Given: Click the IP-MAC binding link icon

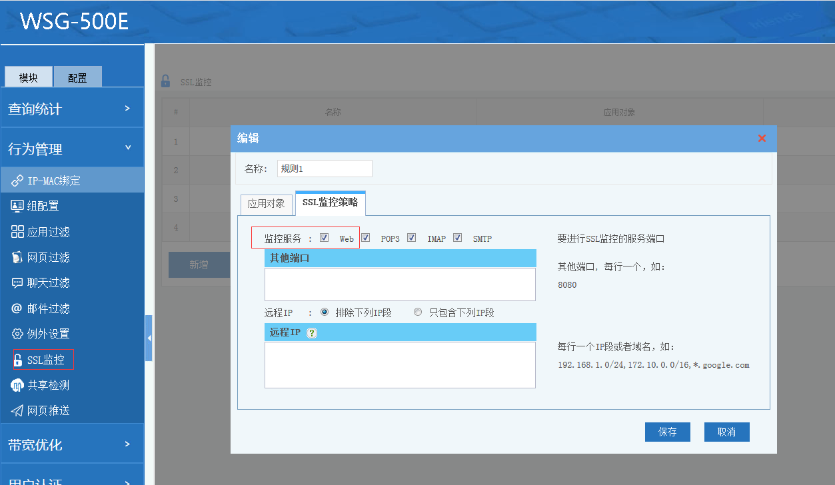Looking at the screenshot, I should [x=17, y=181].
